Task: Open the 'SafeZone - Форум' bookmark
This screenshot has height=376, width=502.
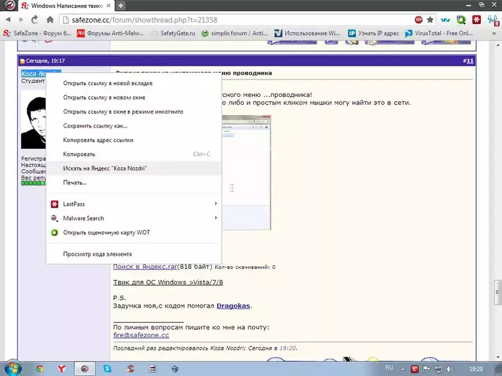Action: (x=37, y=33)
